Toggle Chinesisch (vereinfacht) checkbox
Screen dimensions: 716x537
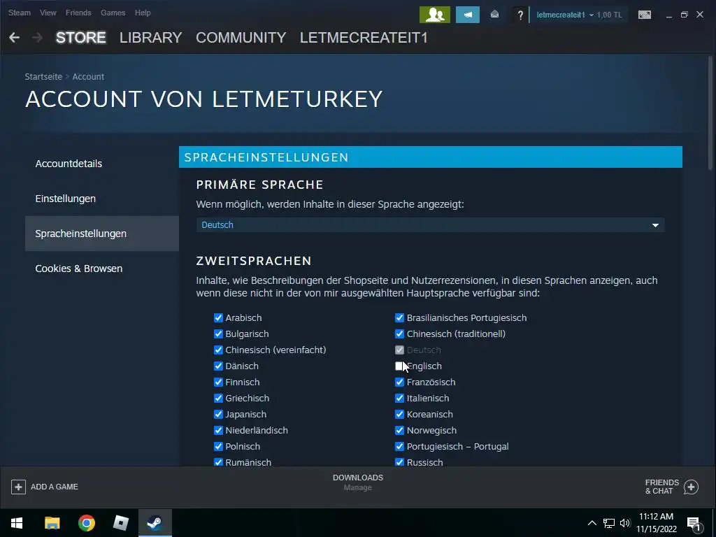point(218,350)
